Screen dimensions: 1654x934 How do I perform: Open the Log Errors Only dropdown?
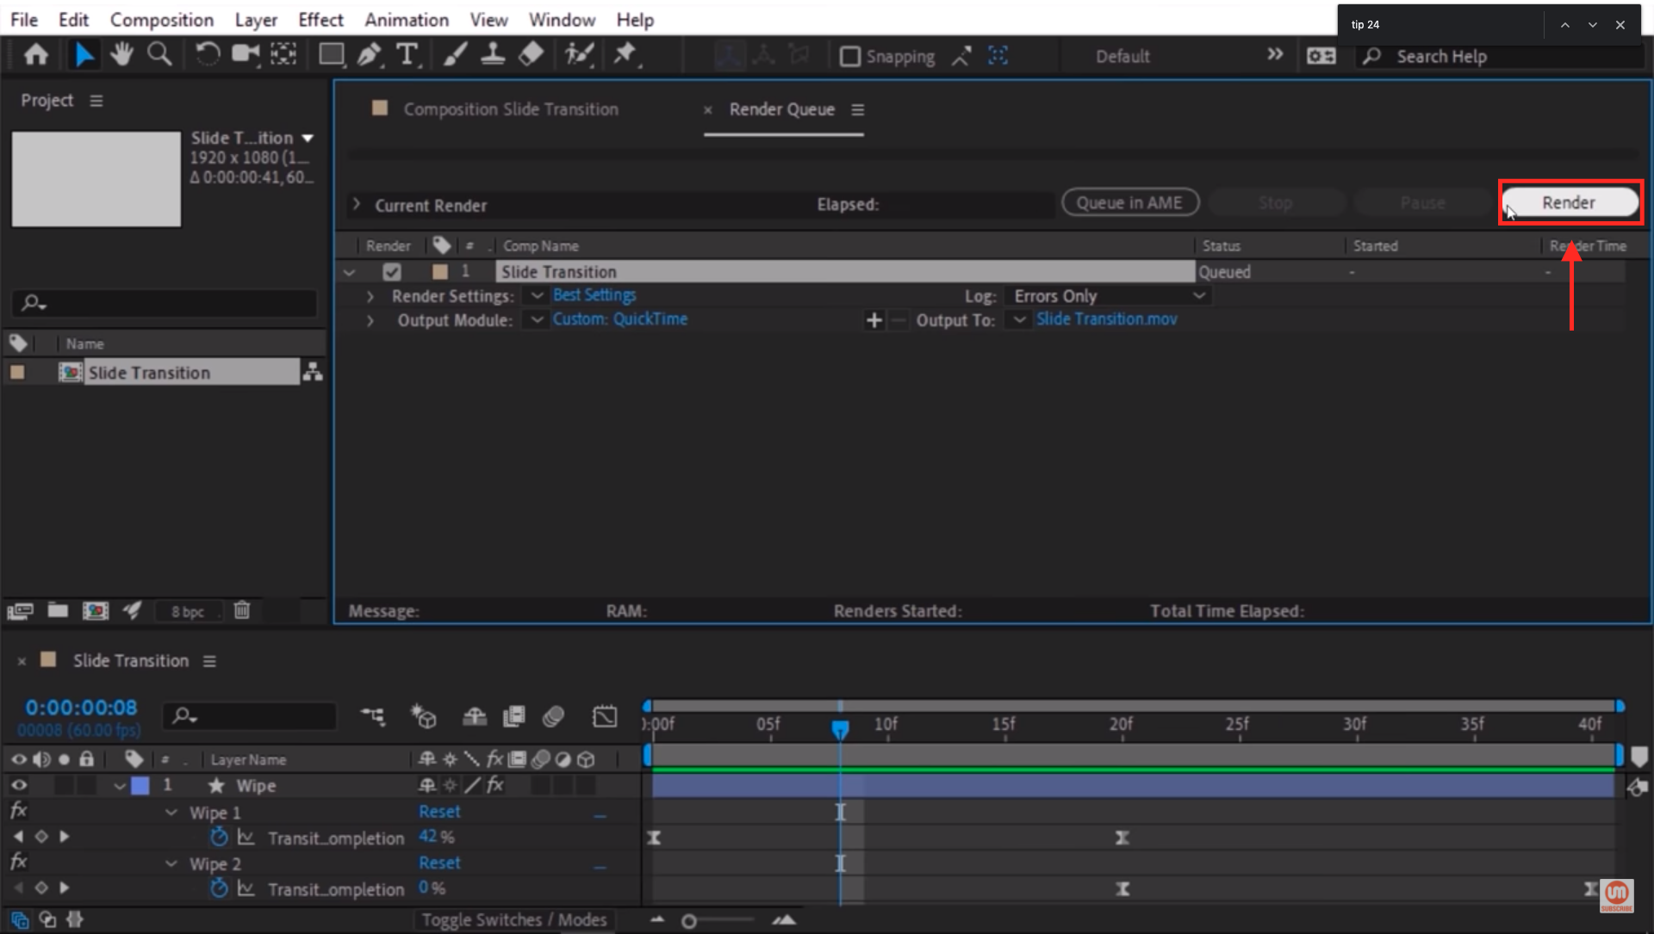coord(1109,296)
